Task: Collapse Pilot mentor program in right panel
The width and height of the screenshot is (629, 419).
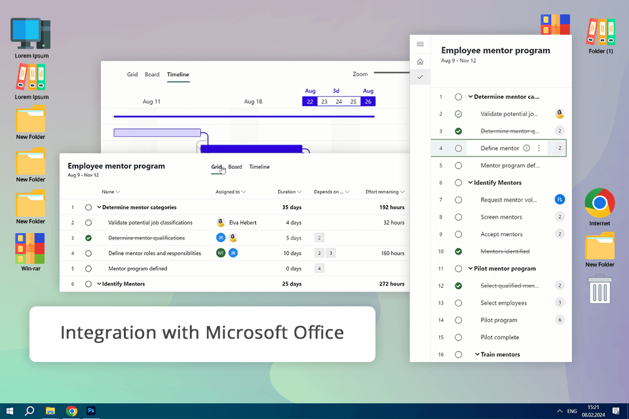Action: [470, 268]
